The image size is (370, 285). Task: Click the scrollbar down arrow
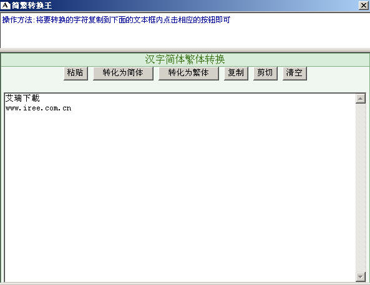(361, 276)
